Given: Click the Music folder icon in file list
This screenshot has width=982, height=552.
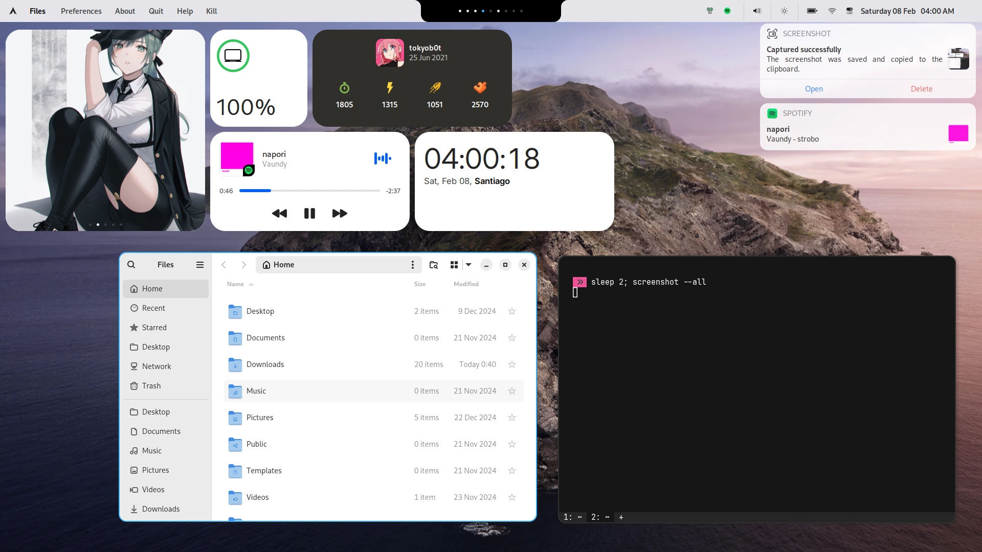Looking at the screenshot, I should point(235,391).
